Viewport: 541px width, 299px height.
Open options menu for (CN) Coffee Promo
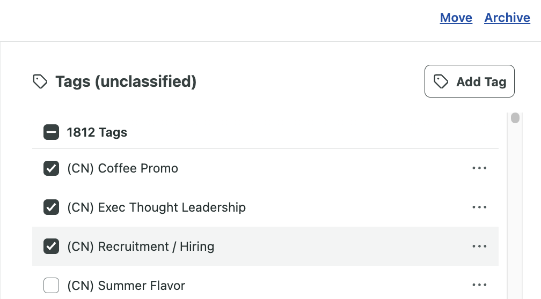[480, 168]
